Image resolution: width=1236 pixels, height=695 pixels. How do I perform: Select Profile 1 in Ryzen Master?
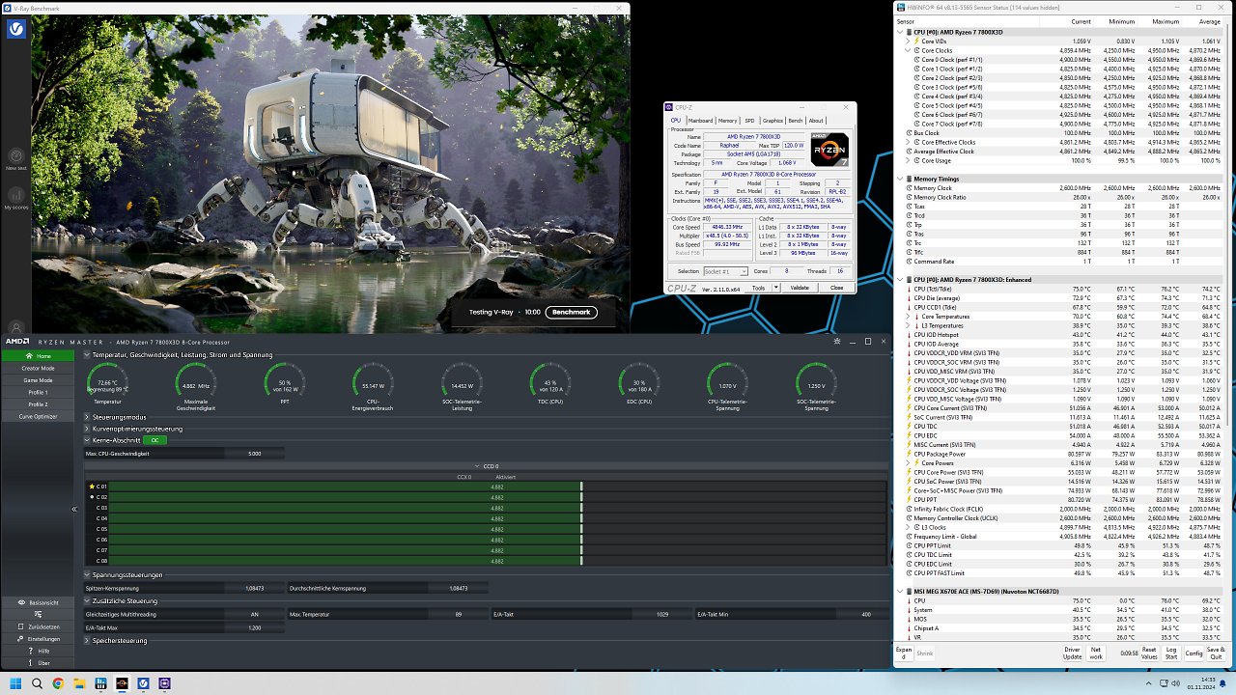click(x=39, y=392)
